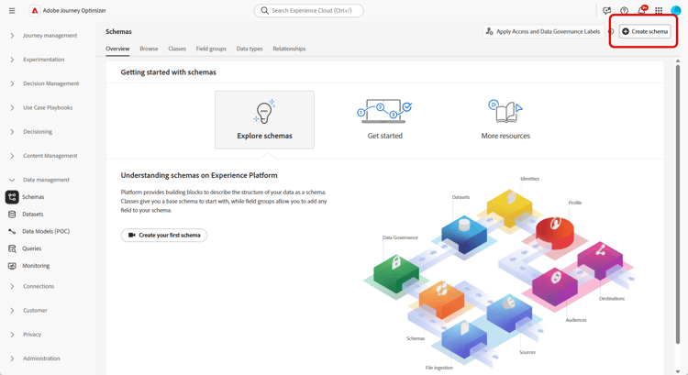Expand Content Management section
The image size is (688, 375).
coord(12,156)
